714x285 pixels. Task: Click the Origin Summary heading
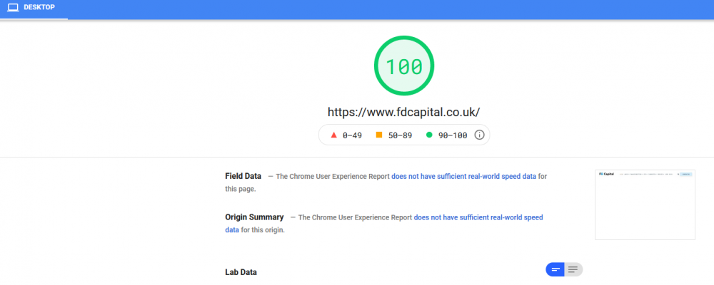pyautogui.click(x=254, y=217)
